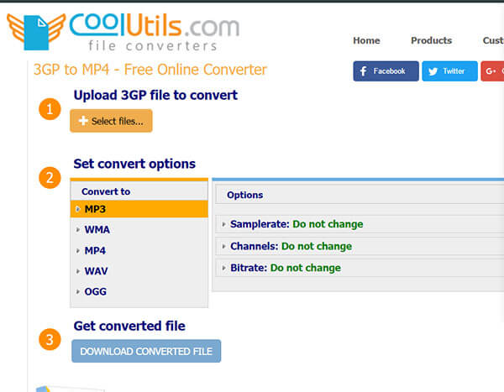
Task: Choose WMA in the Convert to list
Action: [x=97, y=230]
